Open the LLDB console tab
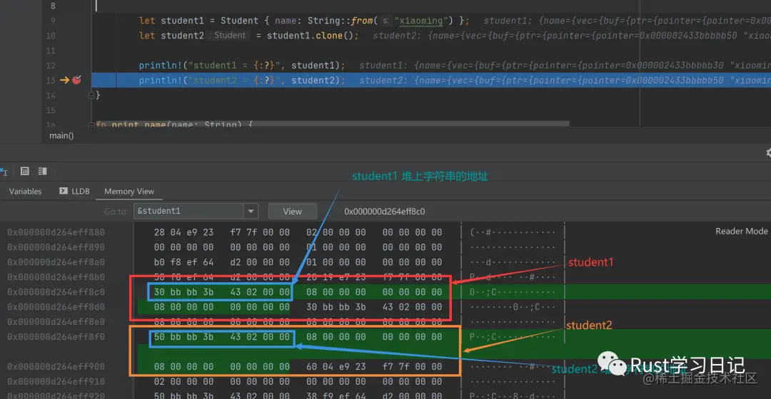771x399 pixels. [75, 191]
